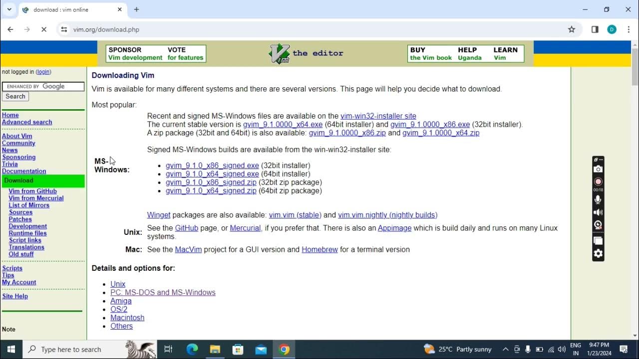Viewport: 639px width, 359px height.
Task: Open ENG IN language indicator
Action: tap(575, 349)
